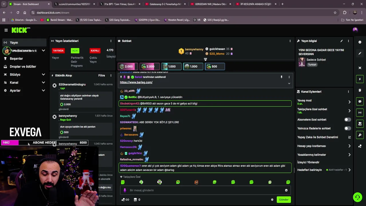Viewport: 366px width, 206px height.
Task: Edit stream info with the pencil icon
Action: click(x=341, y=41)
